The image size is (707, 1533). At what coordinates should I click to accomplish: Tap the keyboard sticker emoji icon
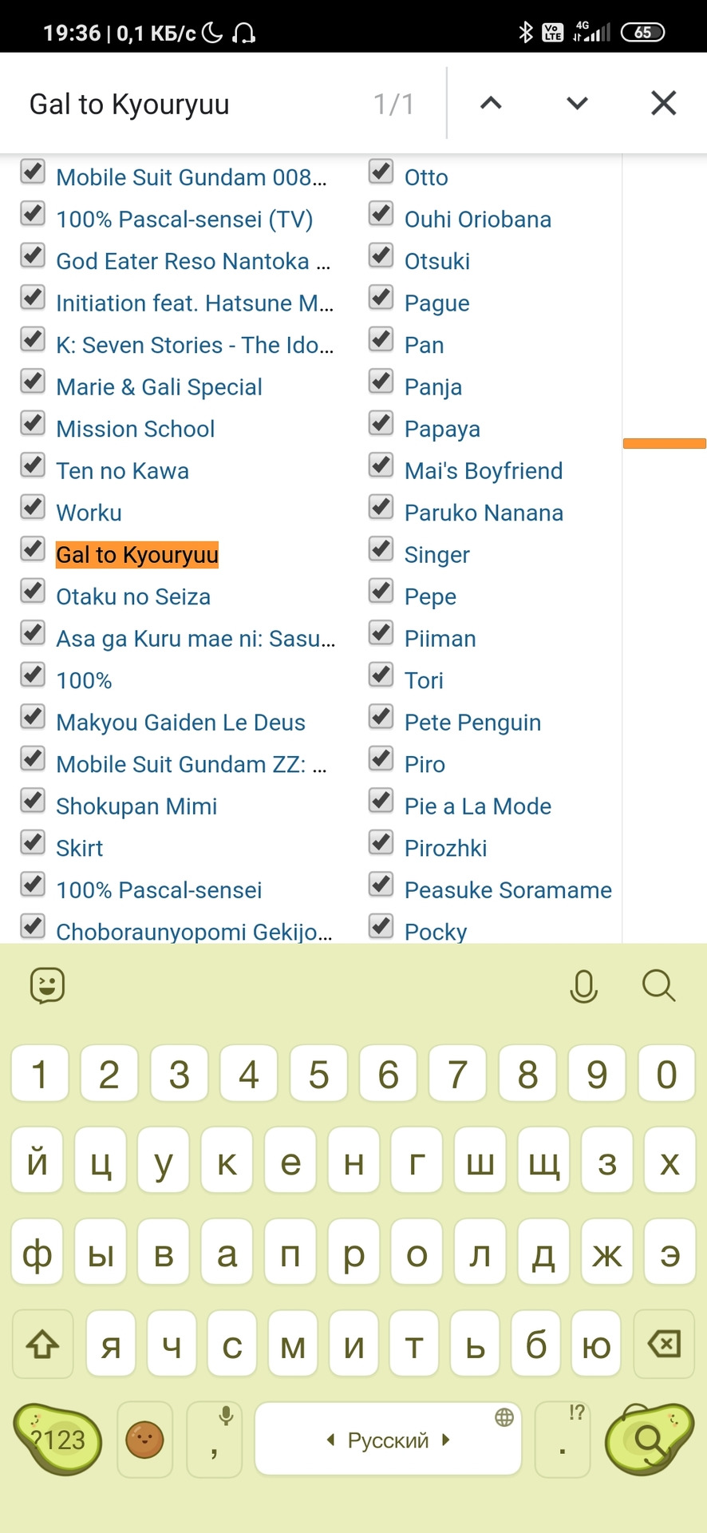coord(47,985)
